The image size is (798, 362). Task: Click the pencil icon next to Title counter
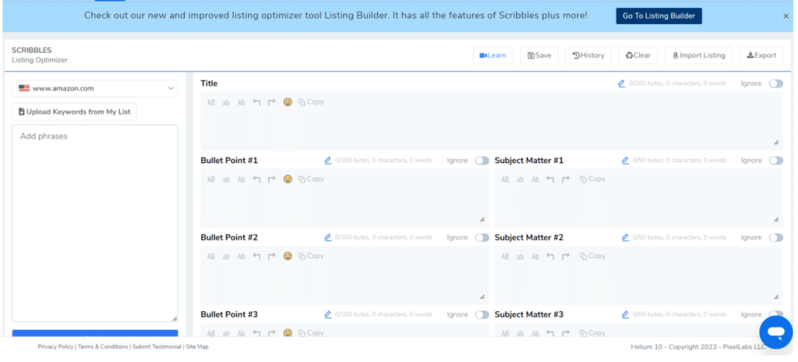coord(621,84)
